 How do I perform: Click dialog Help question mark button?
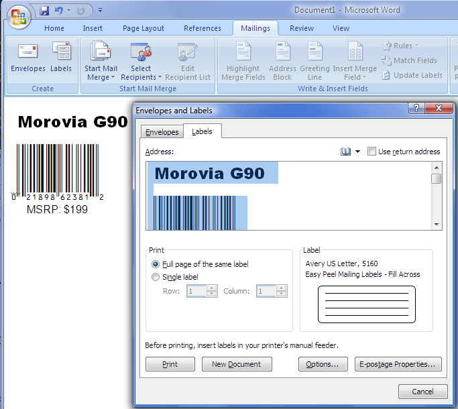point(416,108)
